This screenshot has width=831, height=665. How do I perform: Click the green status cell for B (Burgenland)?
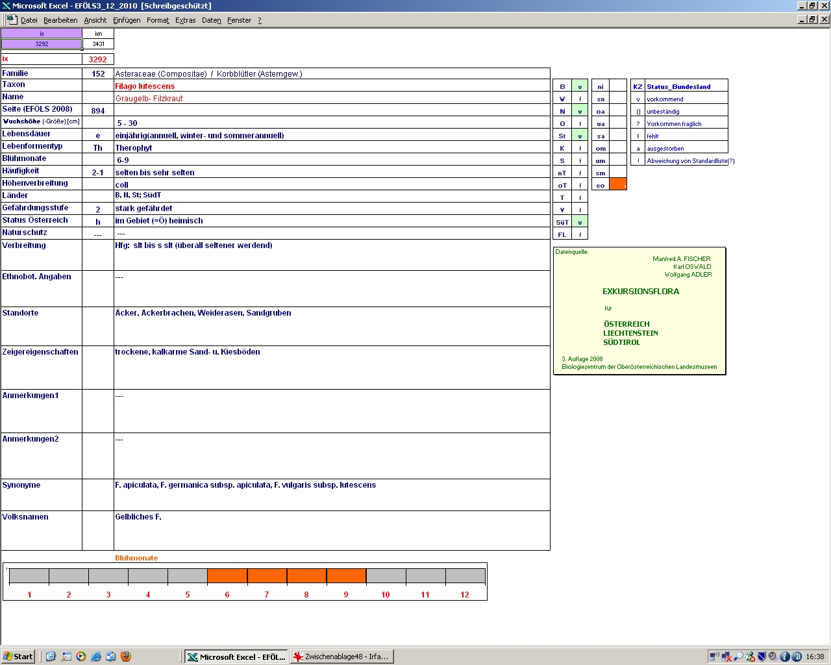[x=580, y=86]
